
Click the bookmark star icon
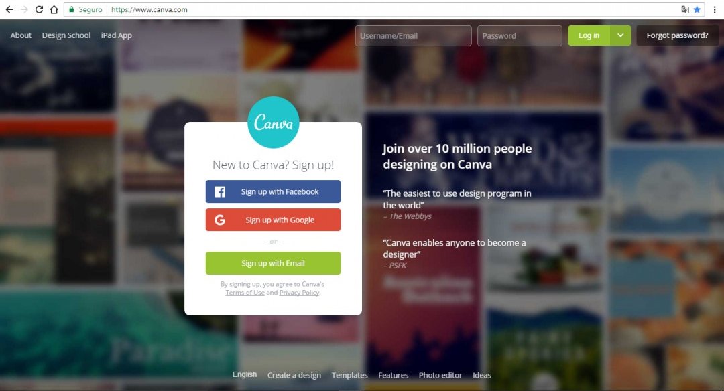tap(697, 9)
